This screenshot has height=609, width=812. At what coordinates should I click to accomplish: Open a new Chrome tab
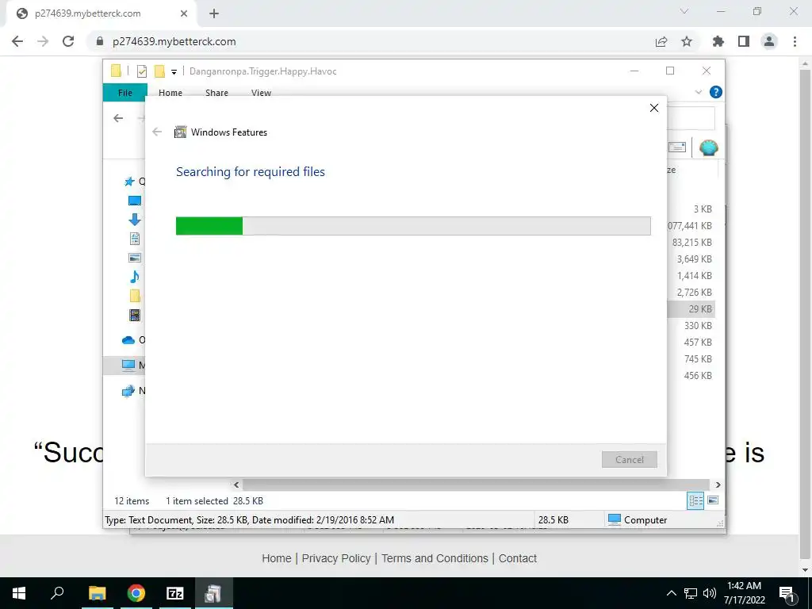[214, 14]
